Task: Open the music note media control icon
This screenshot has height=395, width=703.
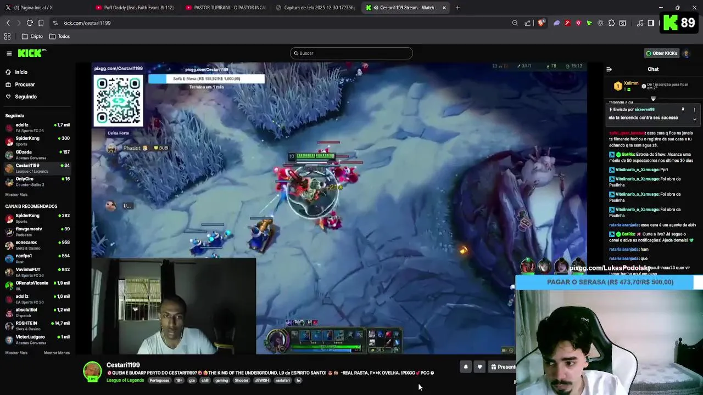Action: (640, 23)
